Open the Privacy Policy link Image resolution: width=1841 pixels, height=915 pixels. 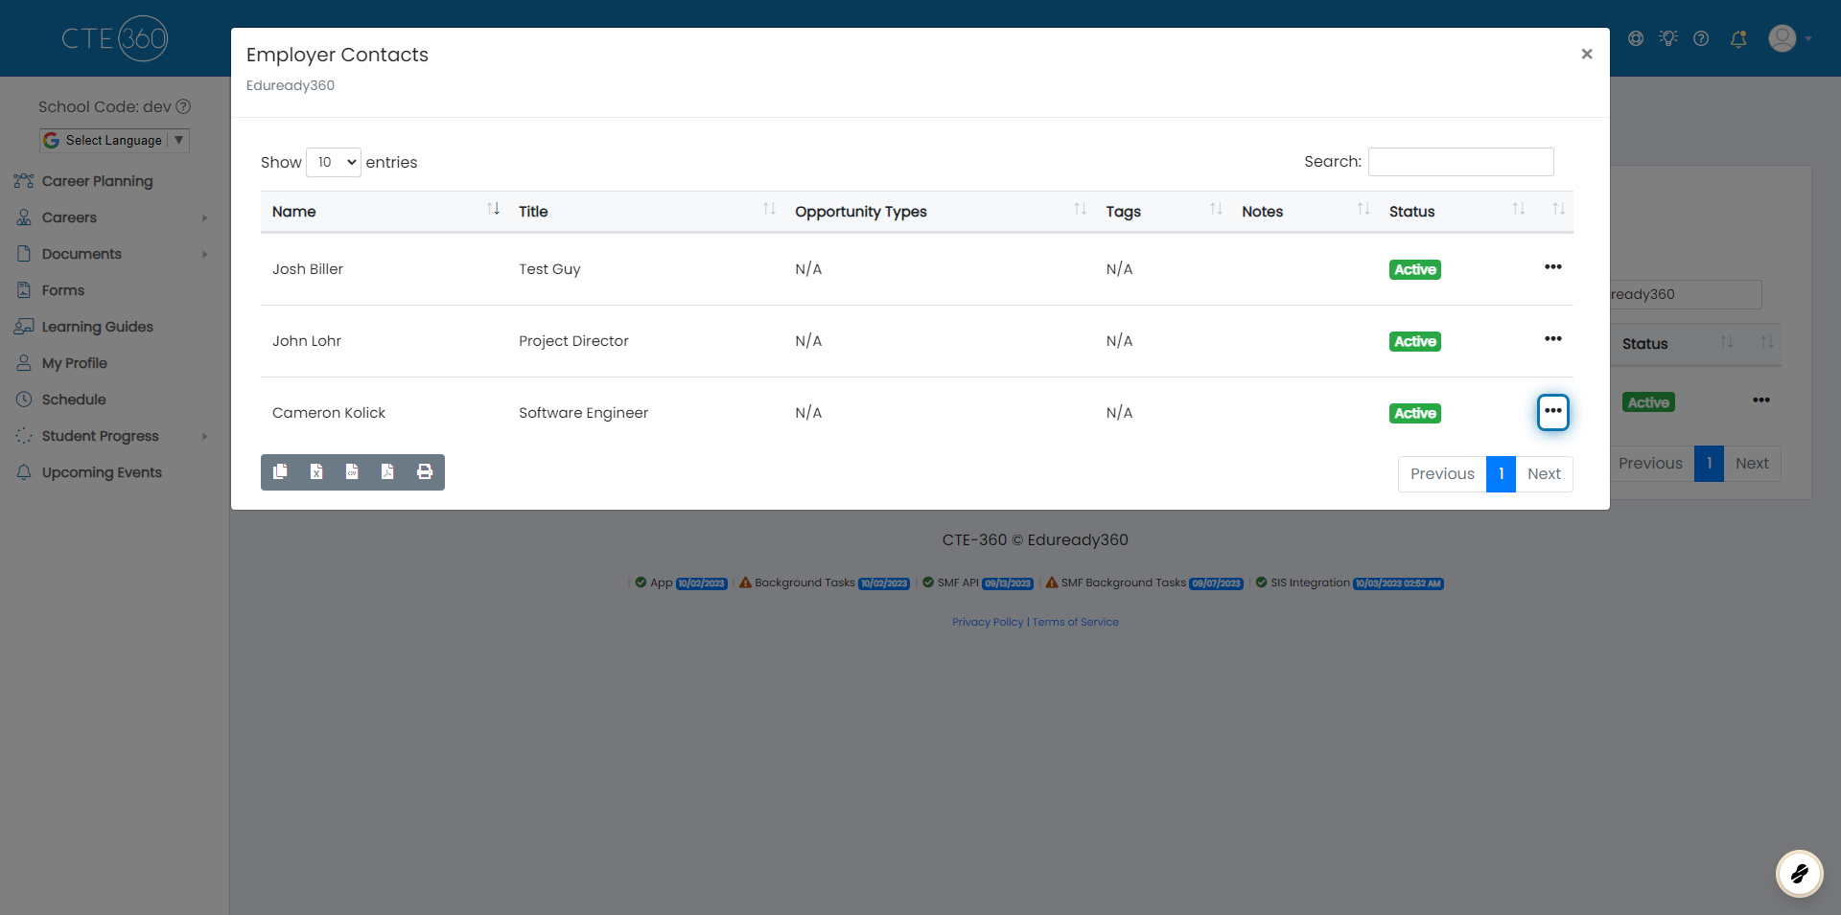pos(988,622)
